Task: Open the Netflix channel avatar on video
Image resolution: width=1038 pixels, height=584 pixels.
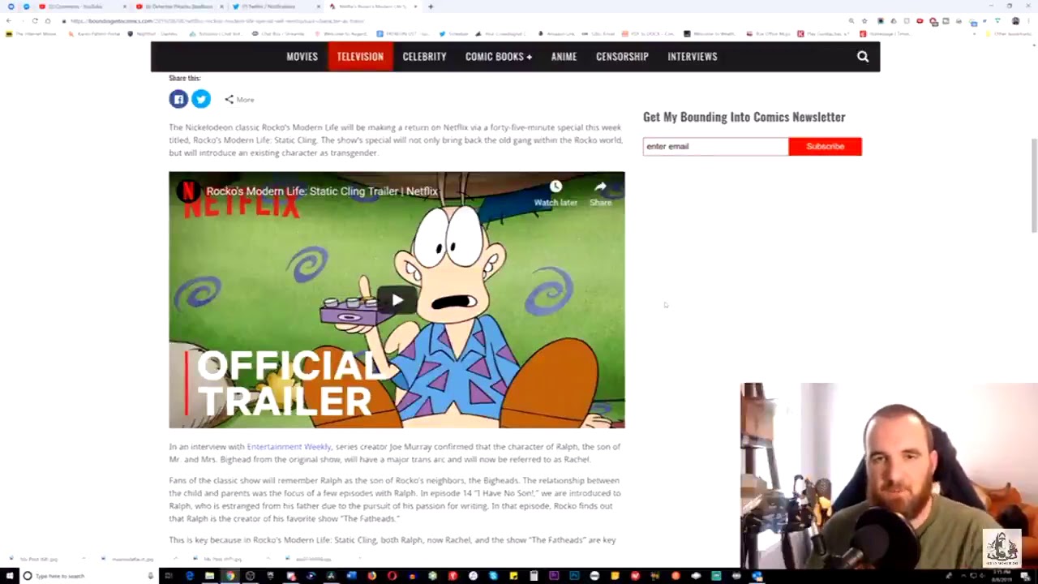Action: [x=188, y=191]
